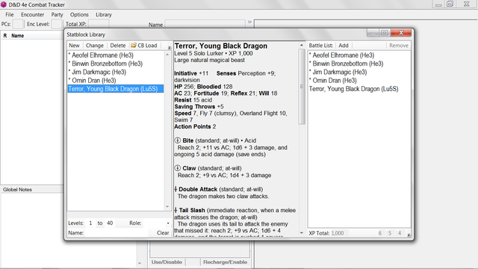Click the toolbar overflow arrow after CB Load

point(170,48)
